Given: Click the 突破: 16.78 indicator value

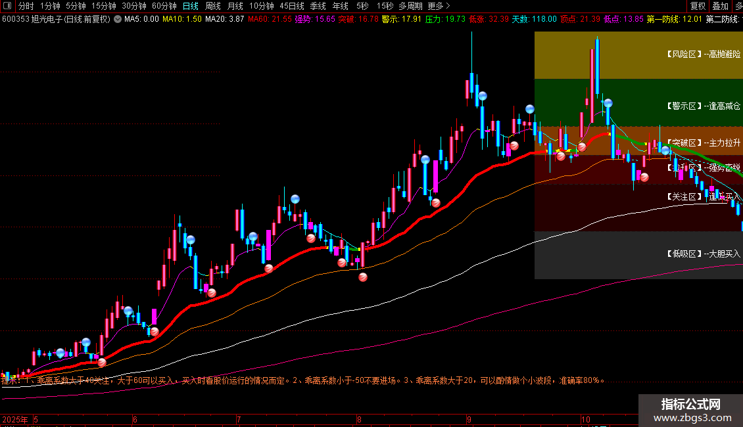Looking at the screenshot, I should pyautogui.click(x=358, y=20).
